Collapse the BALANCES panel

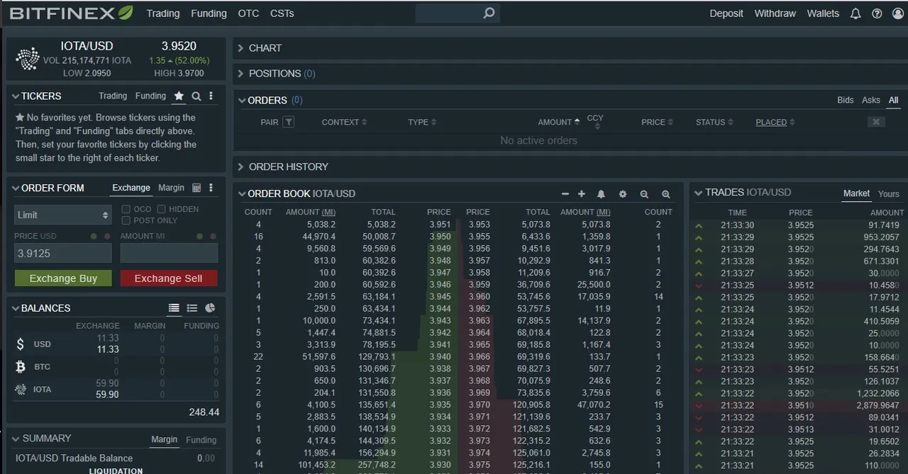[x=16, y=308]
